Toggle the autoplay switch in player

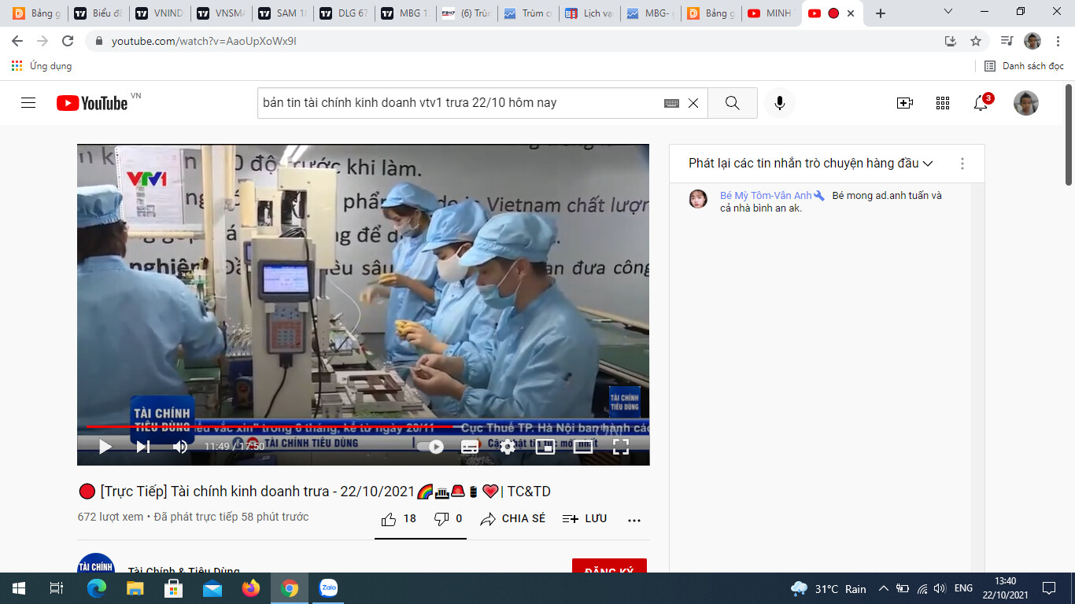[x=430, y=447]
